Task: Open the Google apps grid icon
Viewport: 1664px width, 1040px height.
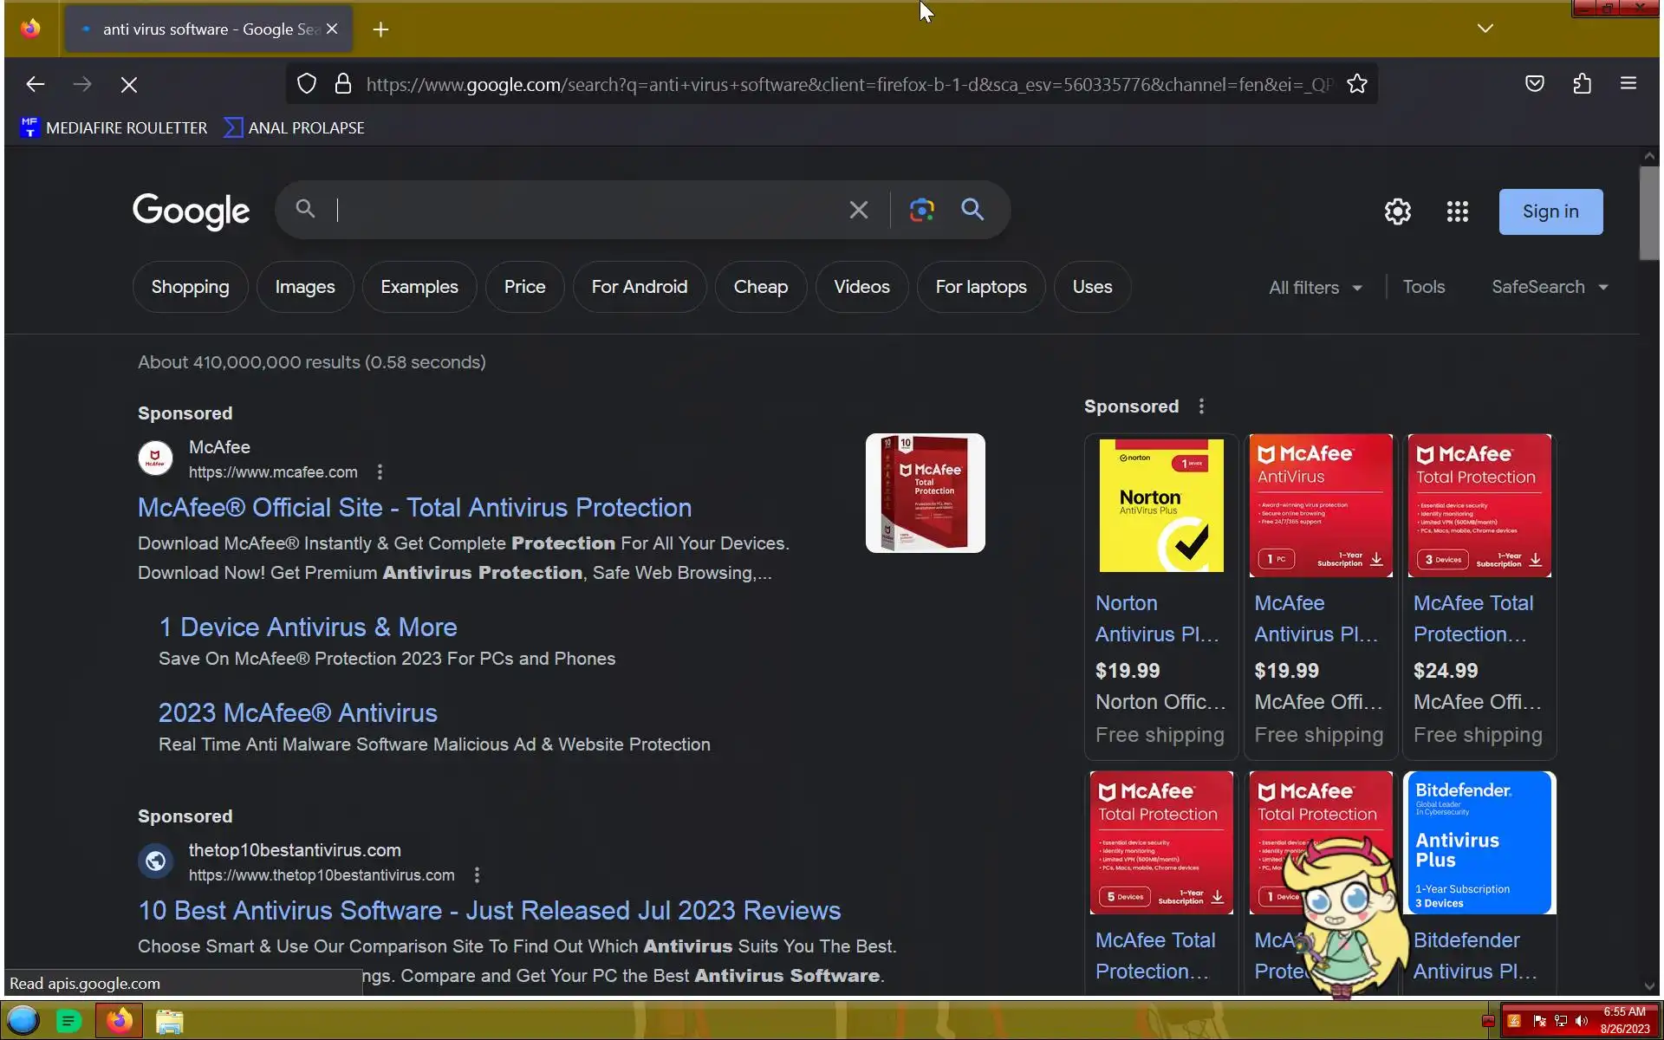Action: 1457,211
